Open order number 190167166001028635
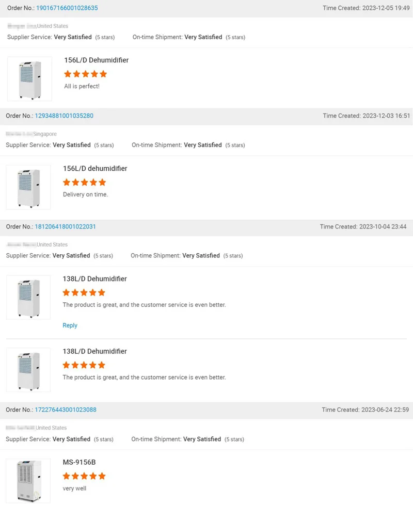 [67, 8]
